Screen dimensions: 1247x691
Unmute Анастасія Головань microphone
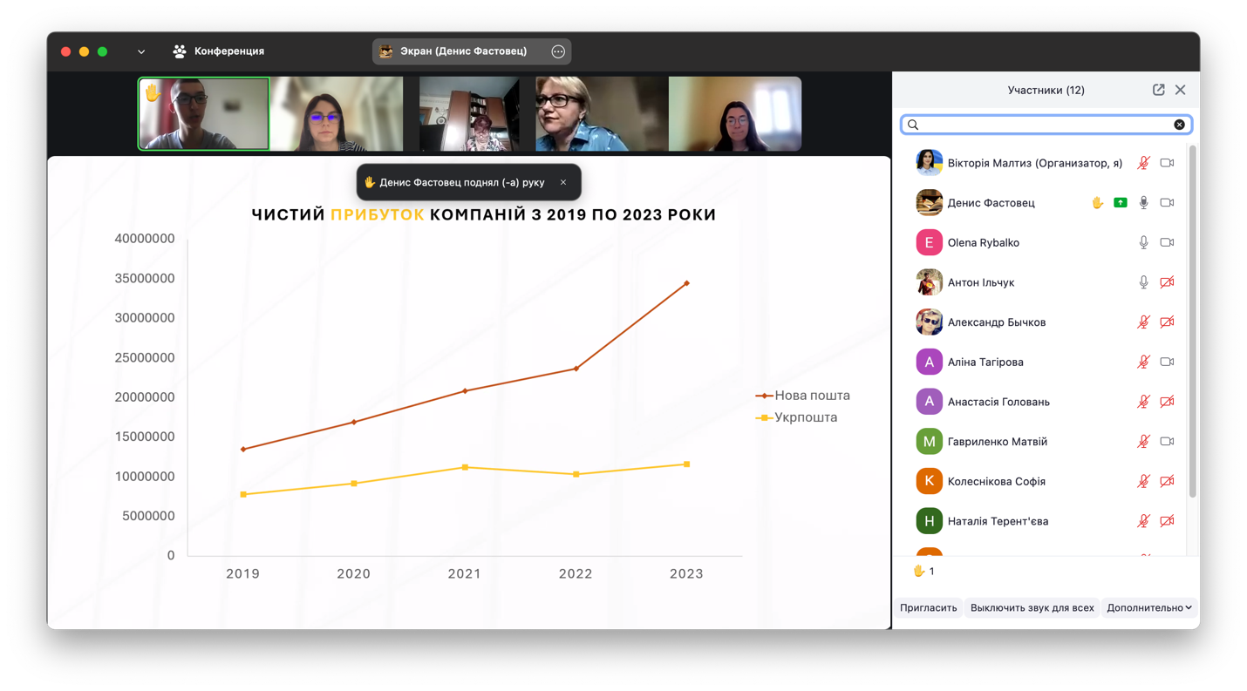click(x=1143, y=402)
